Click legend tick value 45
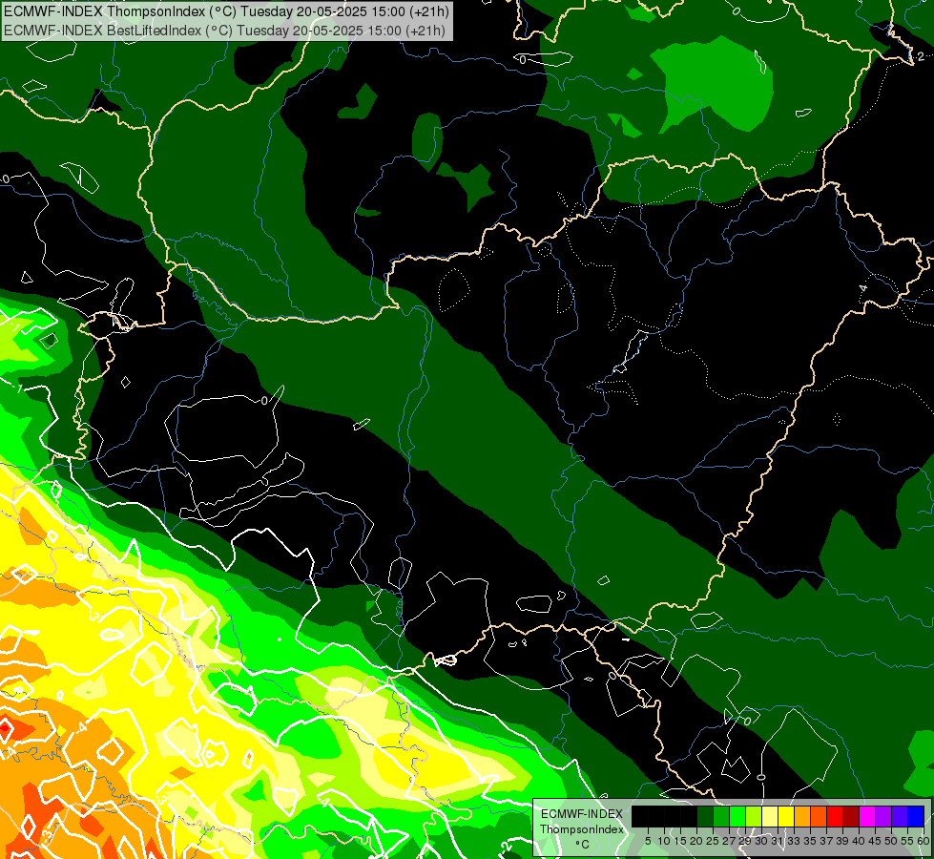Image resolution: width=934 pixels, height=859 pixels. pos(875,841)
